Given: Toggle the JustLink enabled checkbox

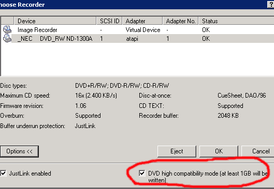Looking at the screenshot, I should pos(3,174).
